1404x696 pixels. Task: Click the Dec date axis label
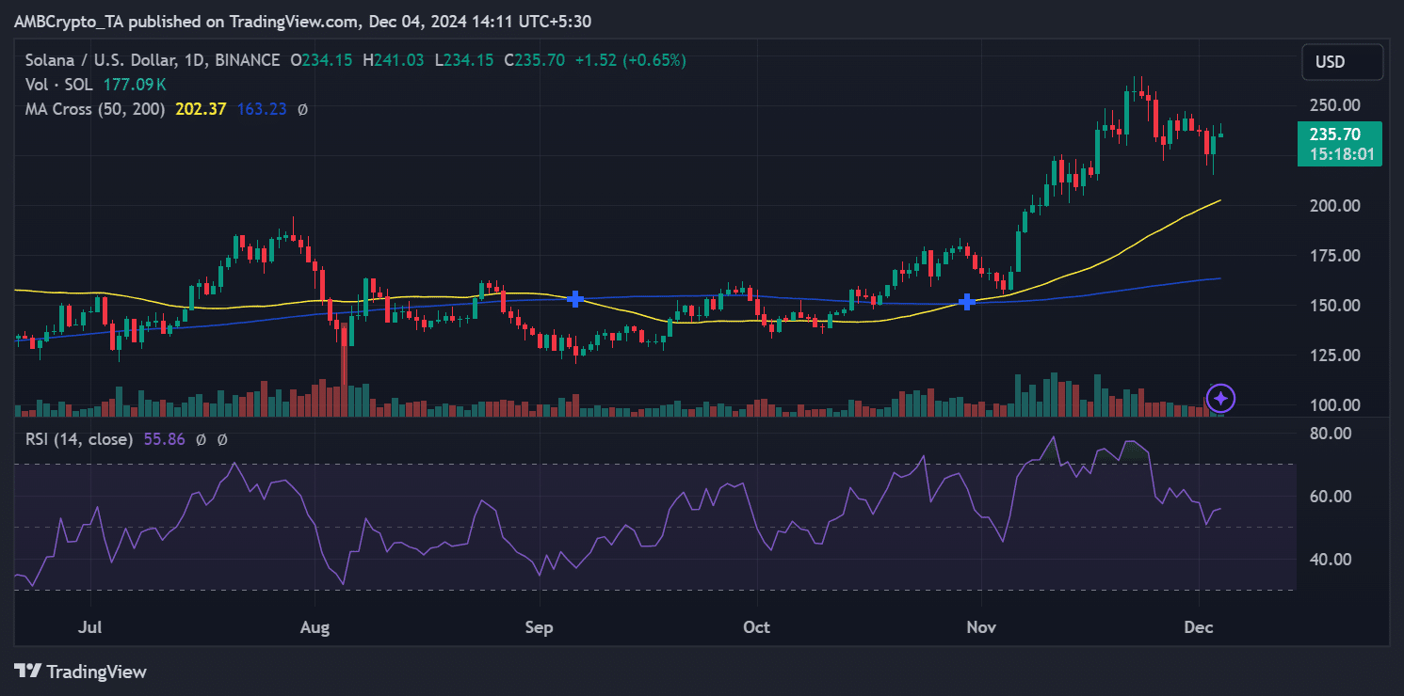pyautogui.click(x=1199, y=626)
